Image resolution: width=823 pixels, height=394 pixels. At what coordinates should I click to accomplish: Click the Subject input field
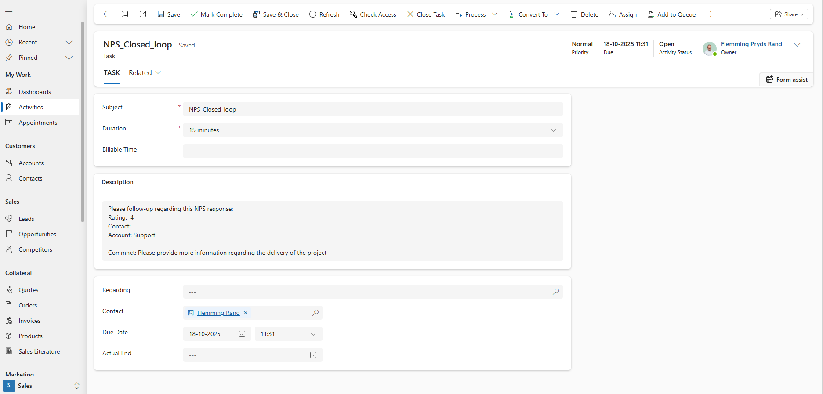tap(373, 109)
